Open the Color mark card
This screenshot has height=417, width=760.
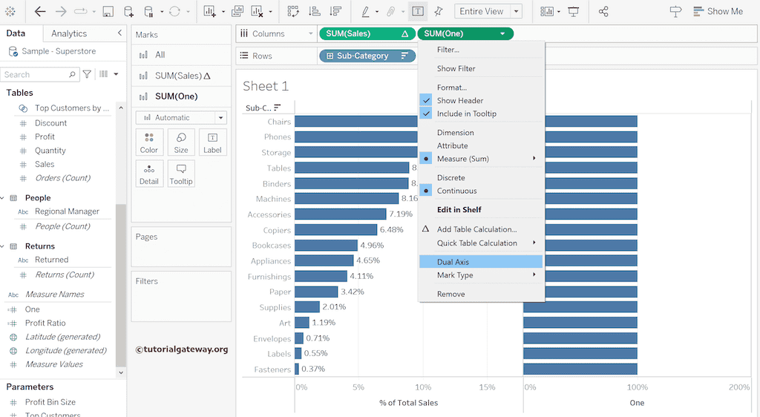pos(149,142)
